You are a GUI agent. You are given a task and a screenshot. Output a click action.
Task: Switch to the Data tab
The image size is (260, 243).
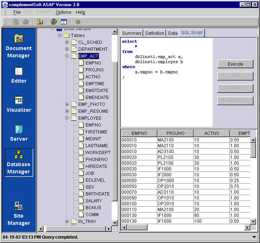pyautogui.click(x=173, y=33)
